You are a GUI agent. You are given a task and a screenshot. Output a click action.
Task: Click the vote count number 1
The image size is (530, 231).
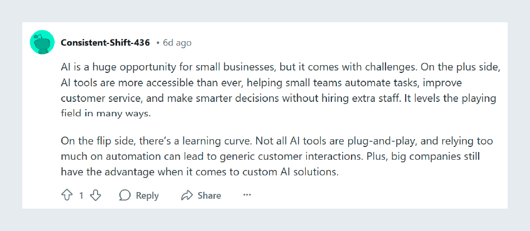click(81, 195)
